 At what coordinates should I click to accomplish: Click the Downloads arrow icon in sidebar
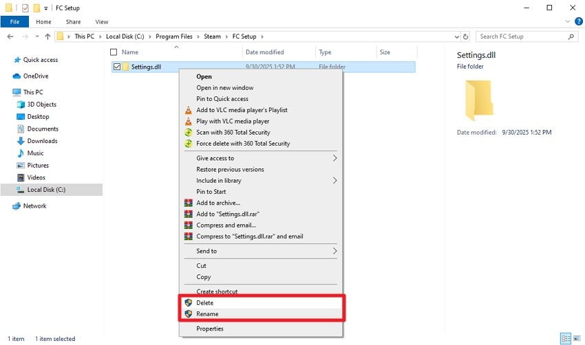(21, 141)
